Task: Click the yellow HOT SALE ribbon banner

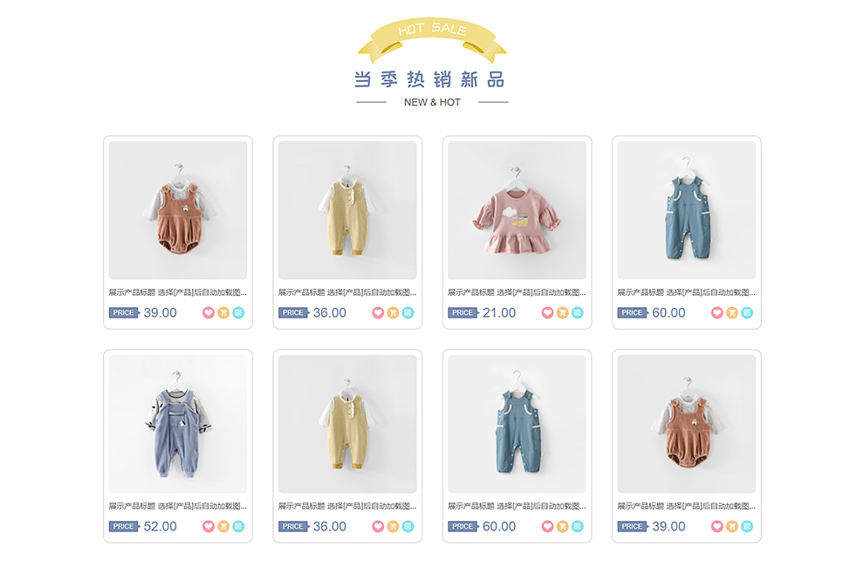Action: [432, 39]
